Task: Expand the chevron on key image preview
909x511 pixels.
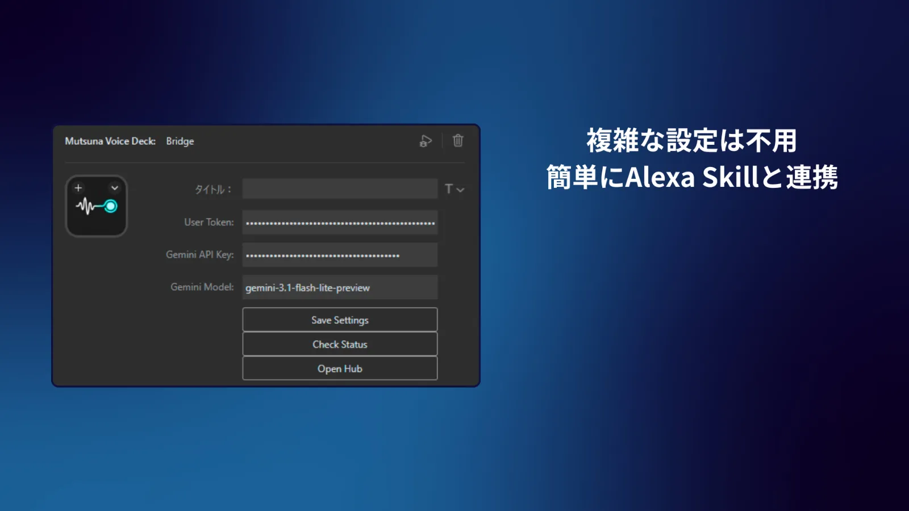Action: click(x=115, y=188)
